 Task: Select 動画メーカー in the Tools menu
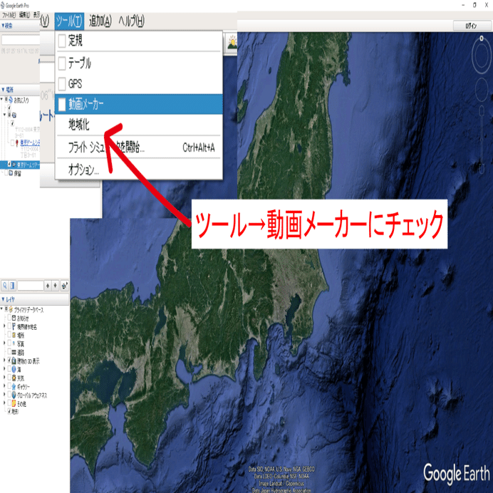(139, 104)
